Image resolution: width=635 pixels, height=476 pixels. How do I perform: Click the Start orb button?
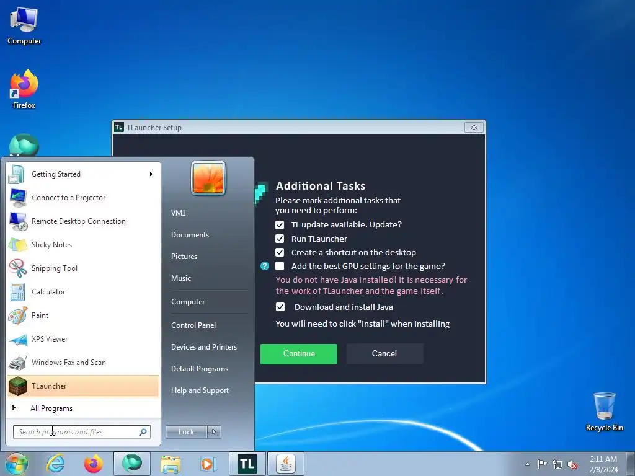pyautogui.click(x=16, y=464)
